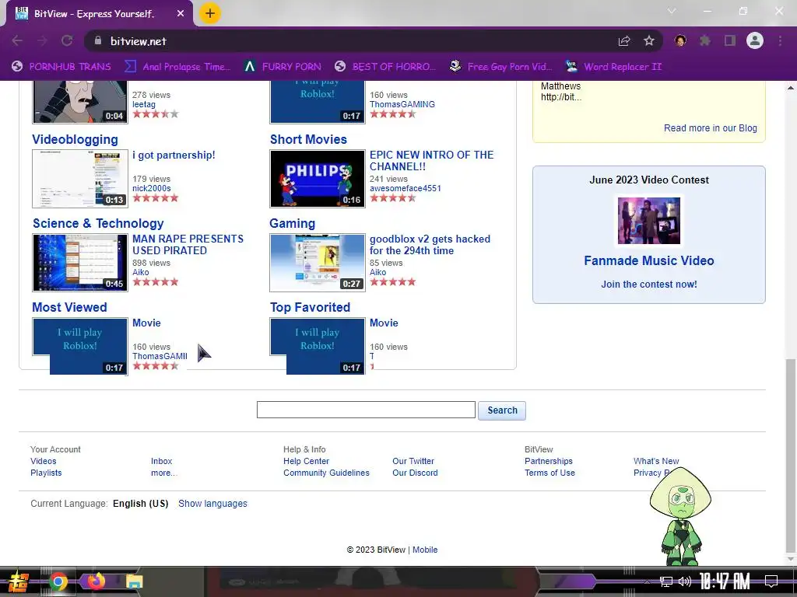Expand the 'more...' account link
This screenshot has height=597, width=797.
[x=163, y=473]
